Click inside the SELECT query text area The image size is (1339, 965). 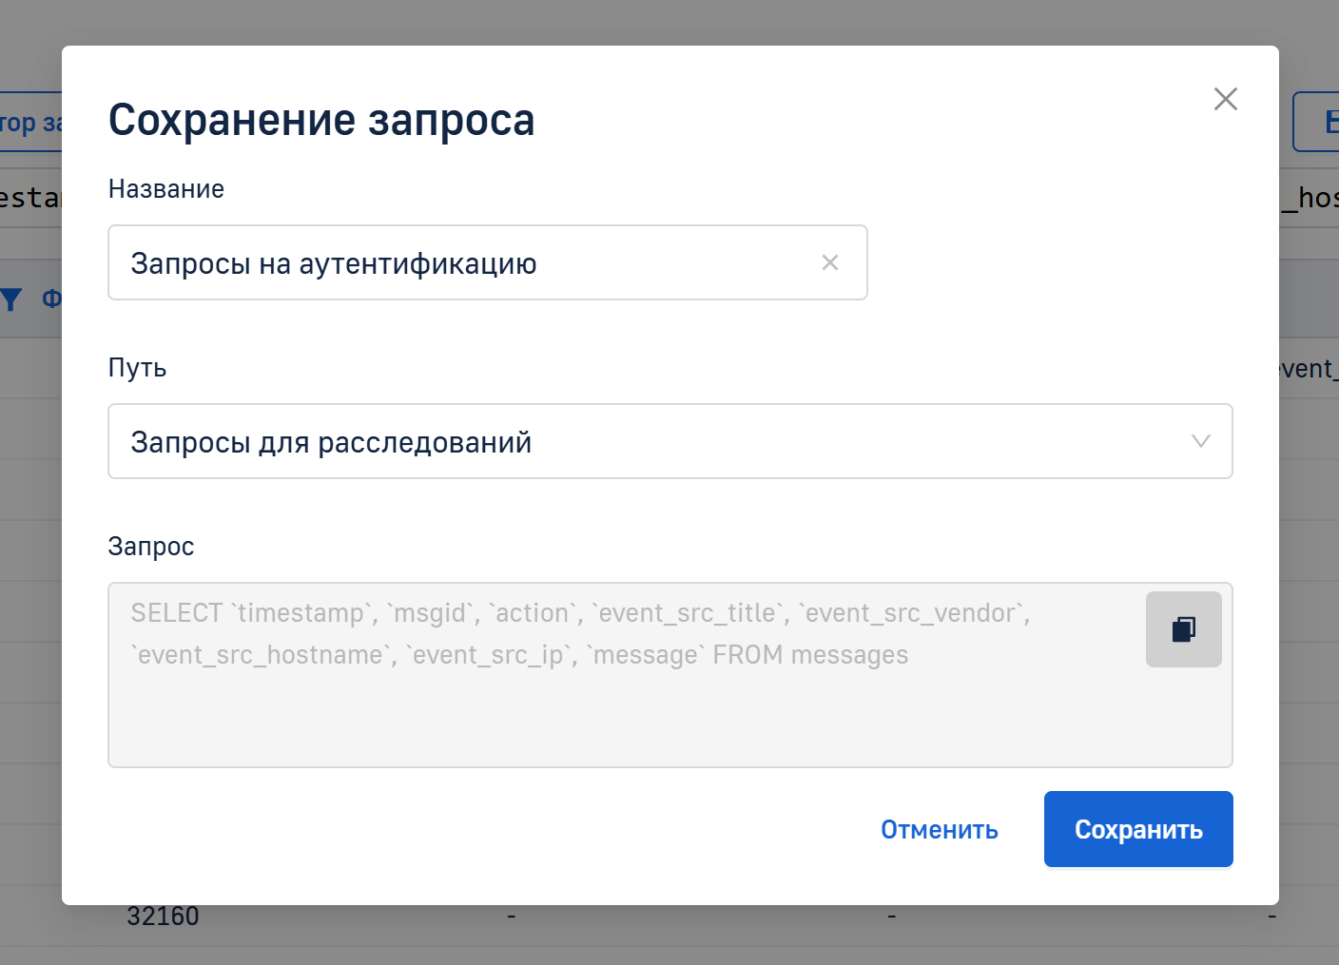point(618,704)
